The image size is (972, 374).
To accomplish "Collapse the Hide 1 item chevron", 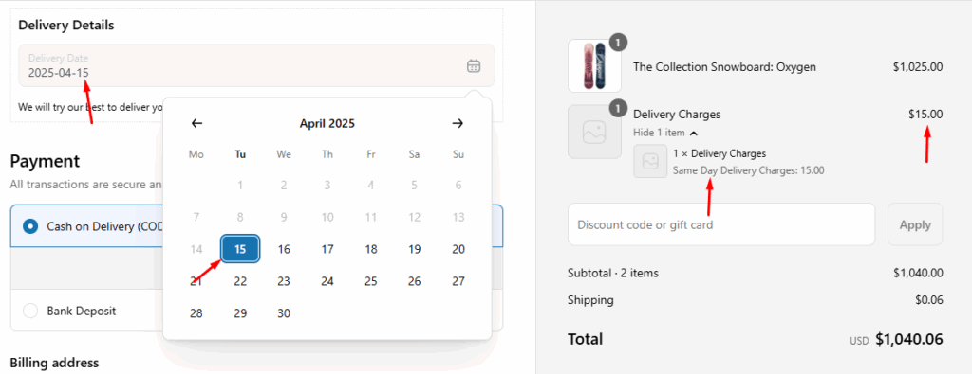I will [x=694, y=133].
